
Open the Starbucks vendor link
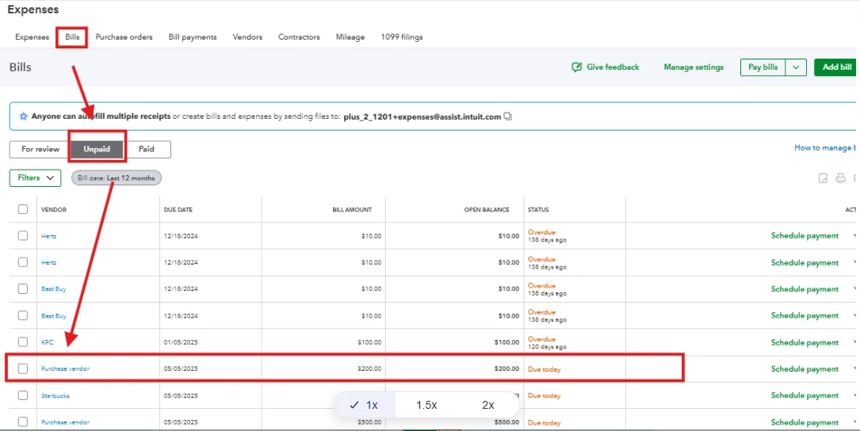55,395
